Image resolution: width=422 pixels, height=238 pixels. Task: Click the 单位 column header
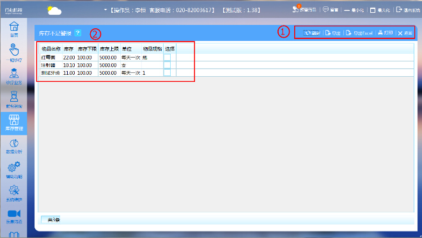click(127, 49)
